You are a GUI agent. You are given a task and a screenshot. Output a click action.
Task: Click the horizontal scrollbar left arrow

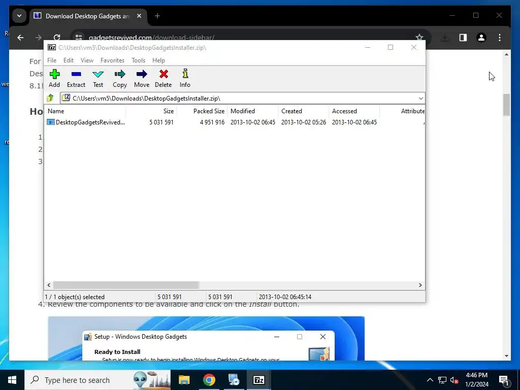click(49, 285)
